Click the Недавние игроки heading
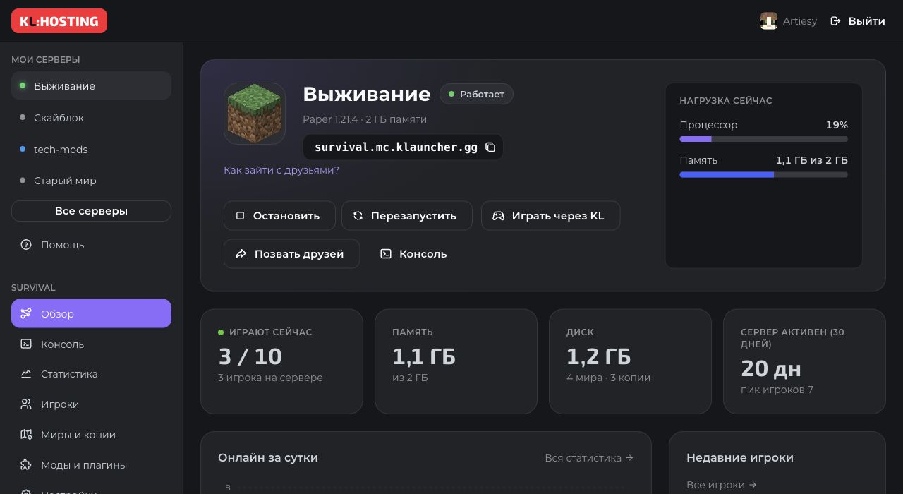The height and width of the screenshot is (494, 903). pos(740,458)
